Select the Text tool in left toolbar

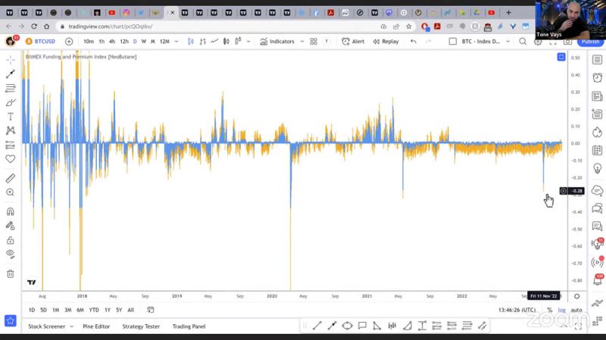11,117
